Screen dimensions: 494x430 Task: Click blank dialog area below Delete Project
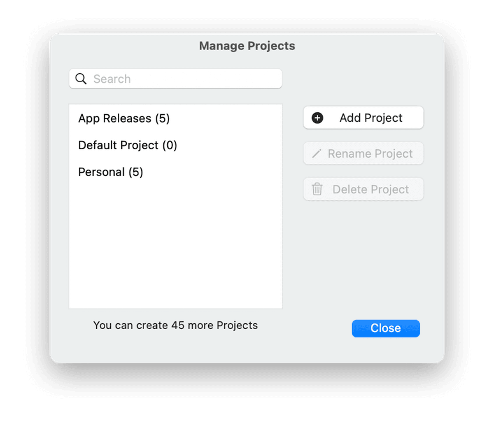pyautogui.click(x=363, y=255)
